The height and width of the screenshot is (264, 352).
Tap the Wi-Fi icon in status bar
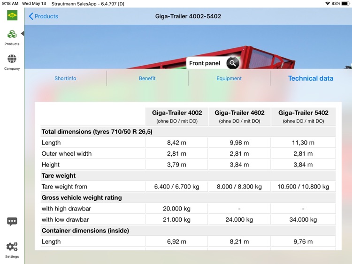[328, 4]
